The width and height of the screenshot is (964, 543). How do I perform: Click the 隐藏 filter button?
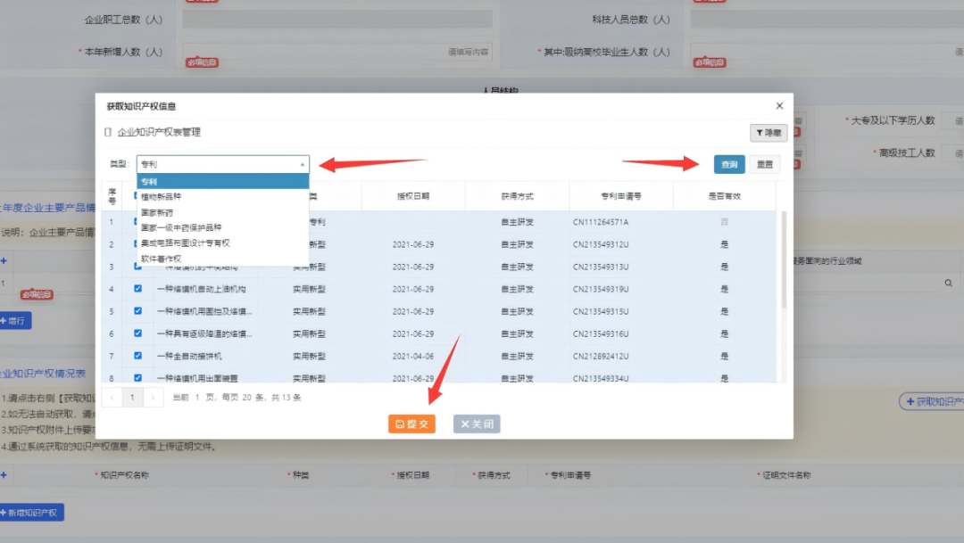click(768, 133)
